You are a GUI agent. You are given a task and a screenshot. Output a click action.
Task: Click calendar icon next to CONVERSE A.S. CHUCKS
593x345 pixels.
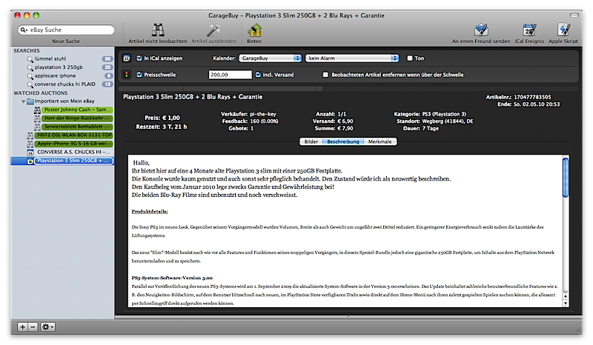(30, 153)
